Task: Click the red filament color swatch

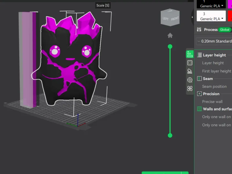Action: pyautogui.click(x=230, y=16)
